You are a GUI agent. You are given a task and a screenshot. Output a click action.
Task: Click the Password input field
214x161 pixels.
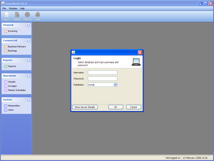pos(102,78)
